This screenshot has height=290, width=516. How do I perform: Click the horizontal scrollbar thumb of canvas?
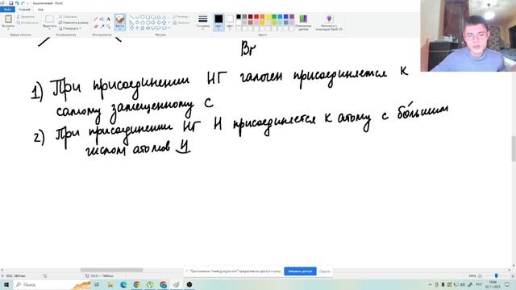[111, 270]
